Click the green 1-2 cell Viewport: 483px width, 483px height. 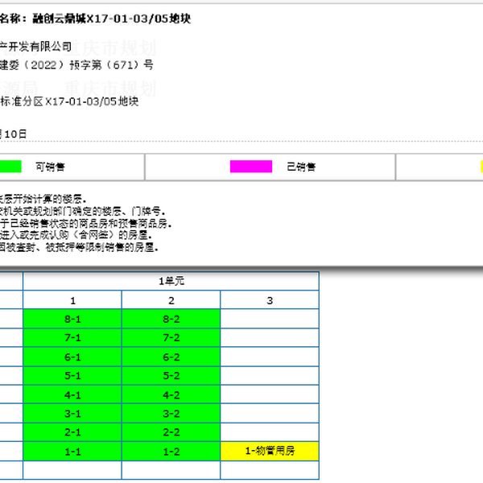tap(171, 452)
